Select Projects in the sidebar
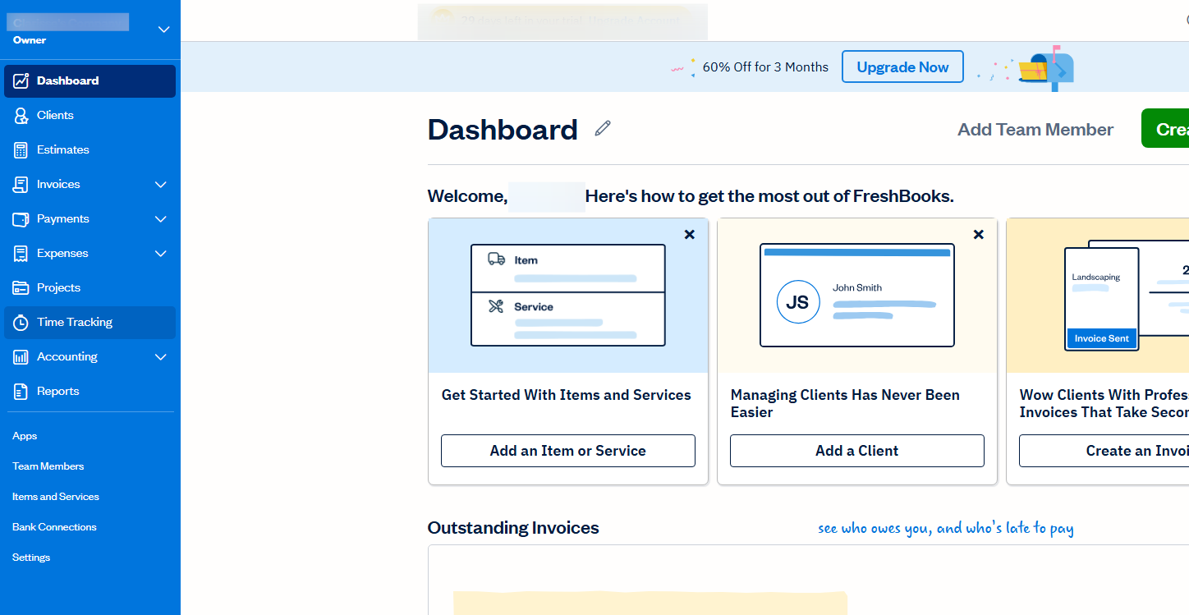Viewport: 1189px width, 615px height. [90, 287]
